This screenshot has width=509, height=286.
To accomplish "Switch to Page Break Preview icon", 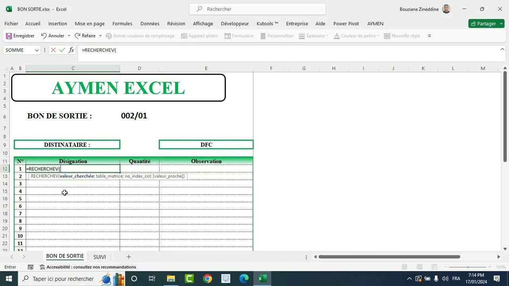I will (434, 267).
